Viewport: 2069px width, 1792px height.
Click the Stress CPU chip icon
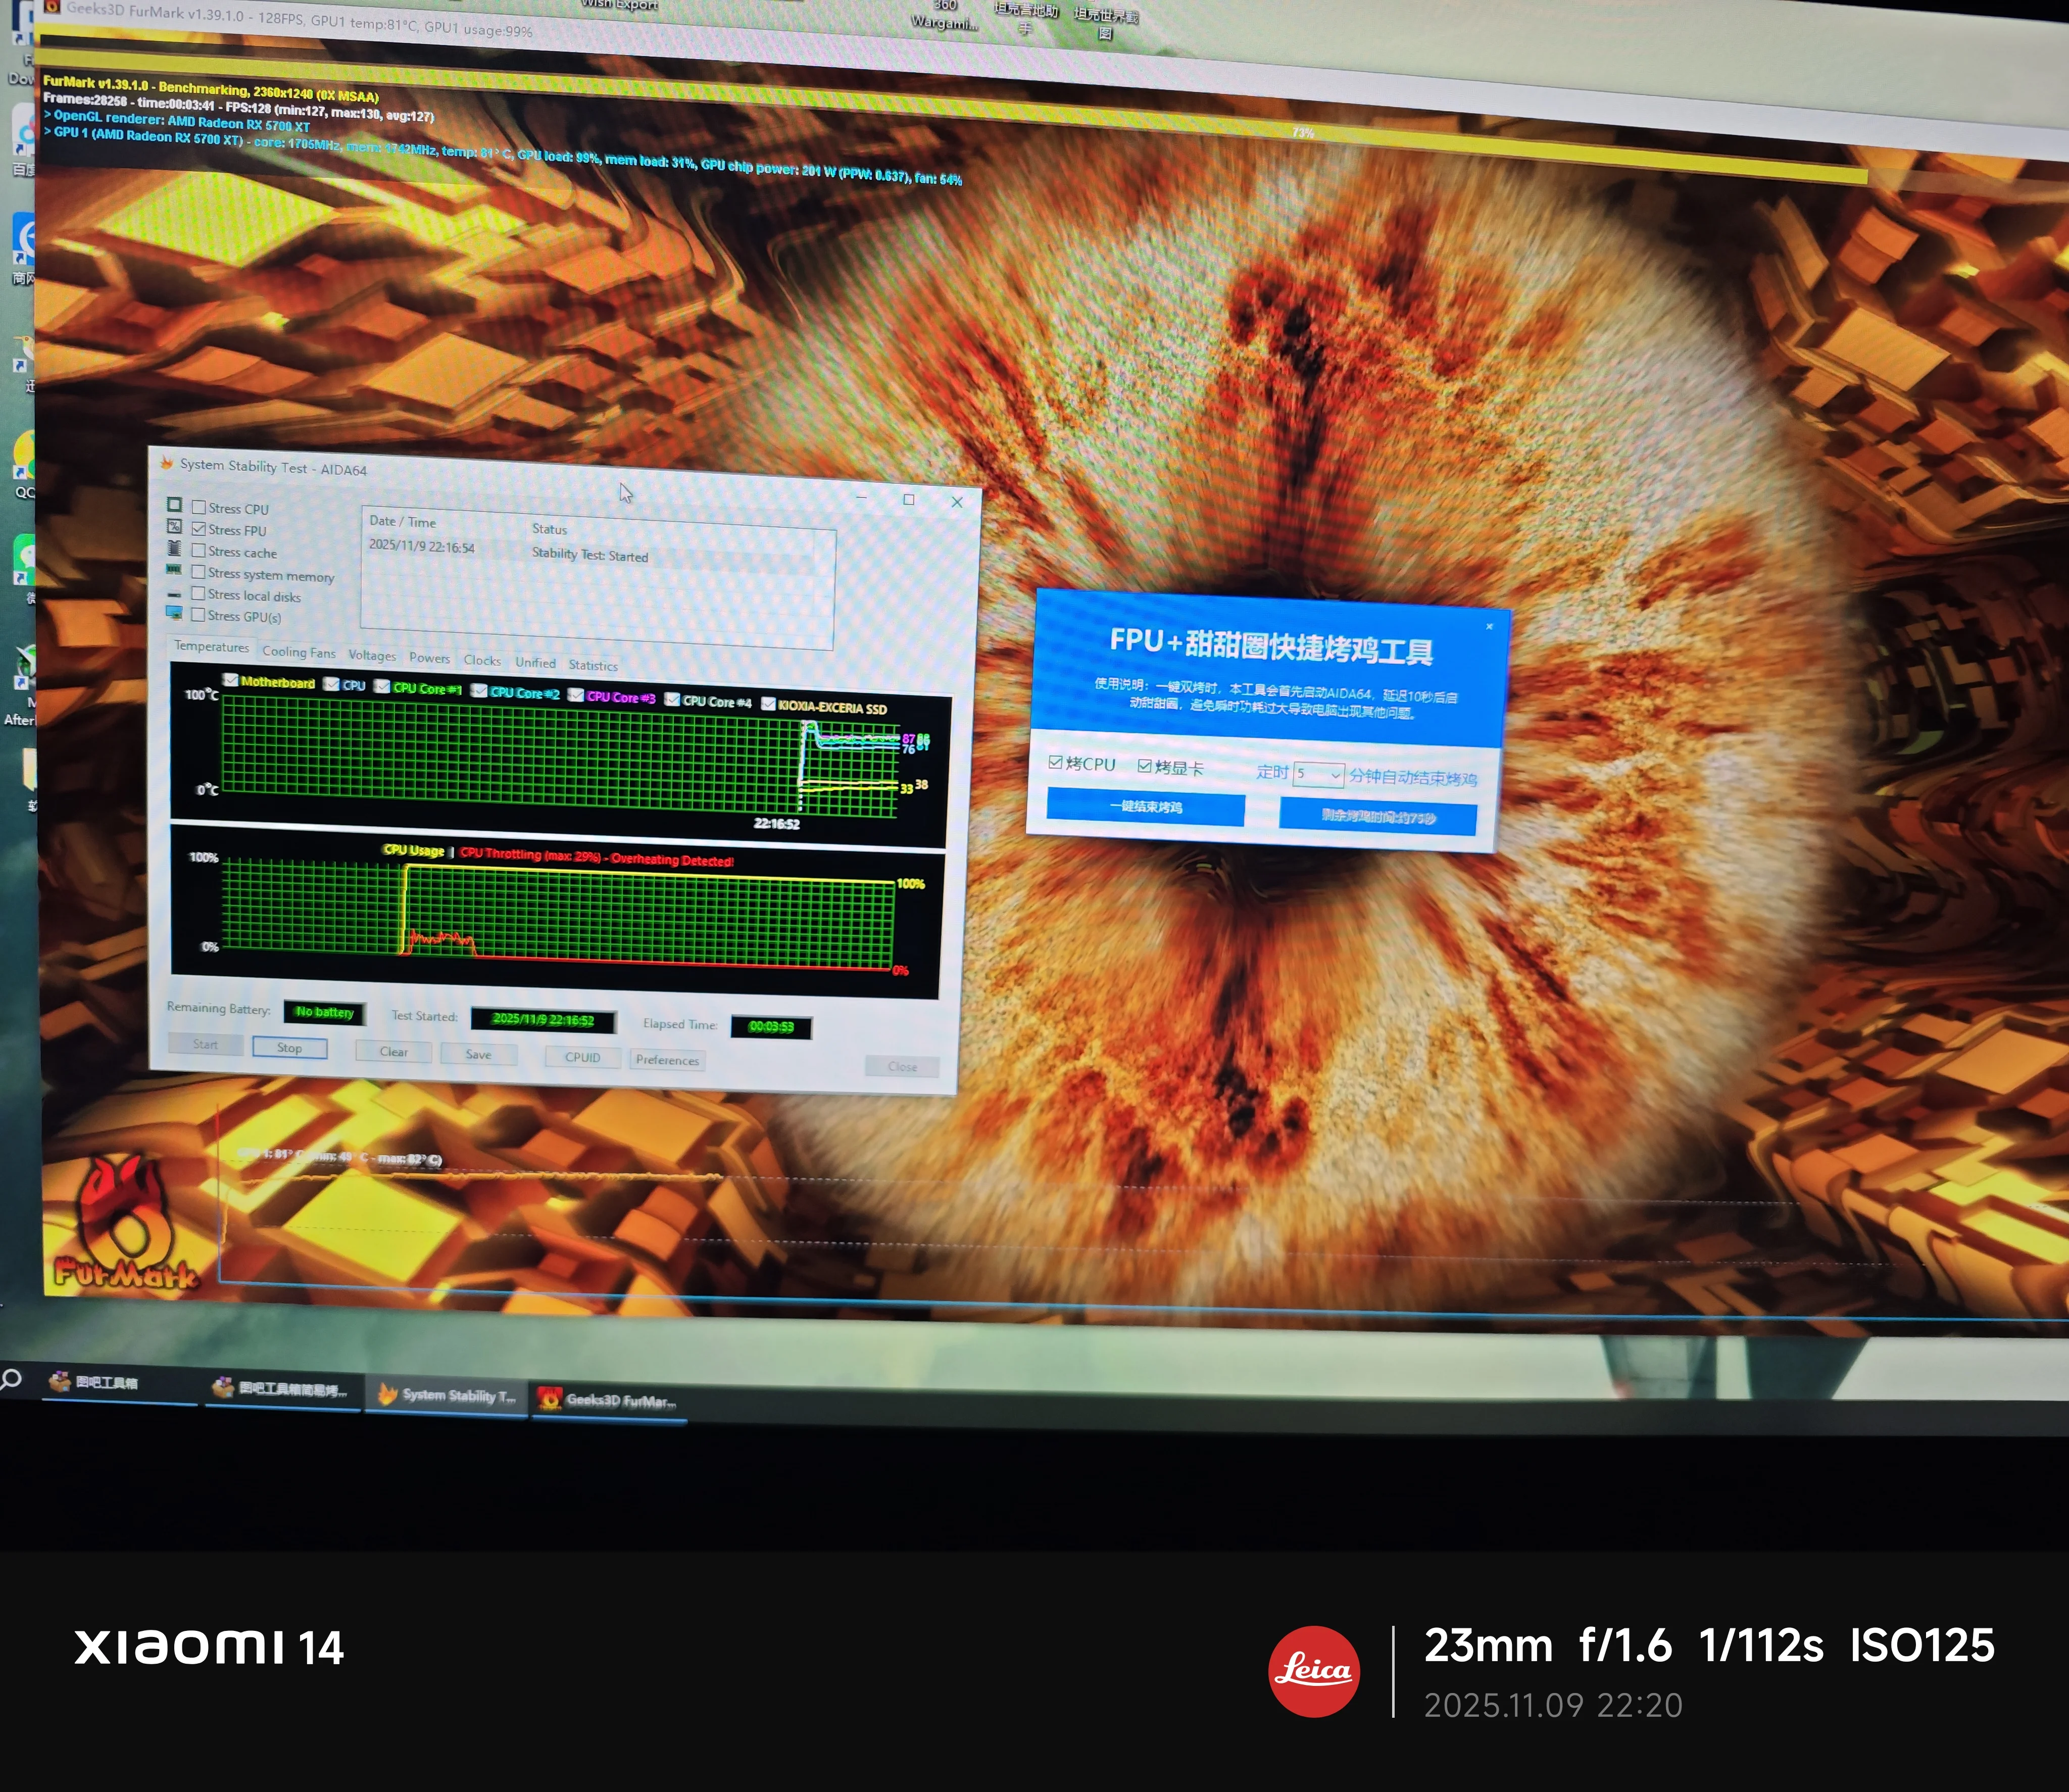(174, 505)
